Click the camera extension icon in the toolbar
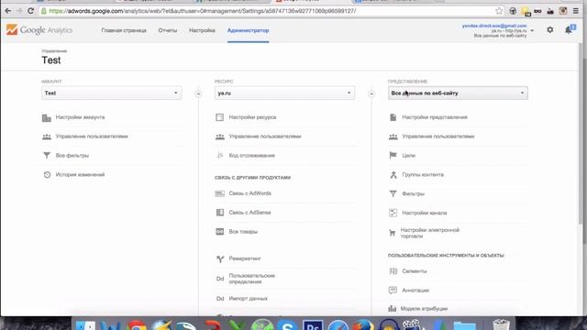Viewport: 587px width, 330px height. click(x=562, y=11)
